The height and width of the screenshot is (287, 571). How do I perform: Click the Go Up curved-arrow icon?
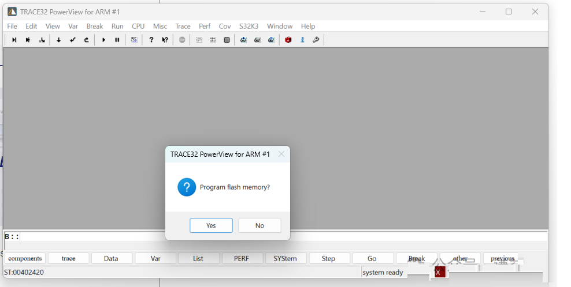(86, 40)
